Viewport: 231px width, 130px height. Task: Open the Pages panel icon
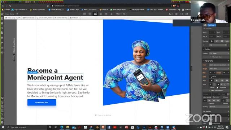(2, 33)
